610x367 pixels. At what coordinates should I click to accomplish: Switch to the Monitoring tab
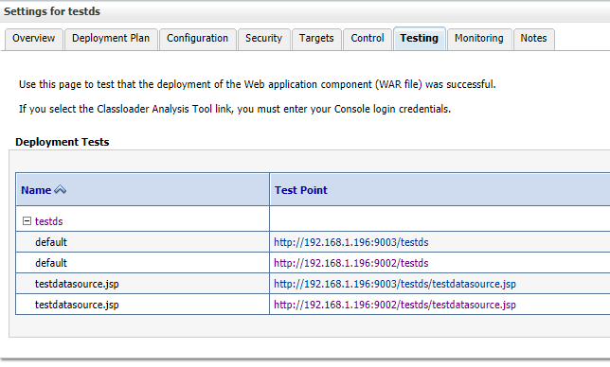coord(479,39)
